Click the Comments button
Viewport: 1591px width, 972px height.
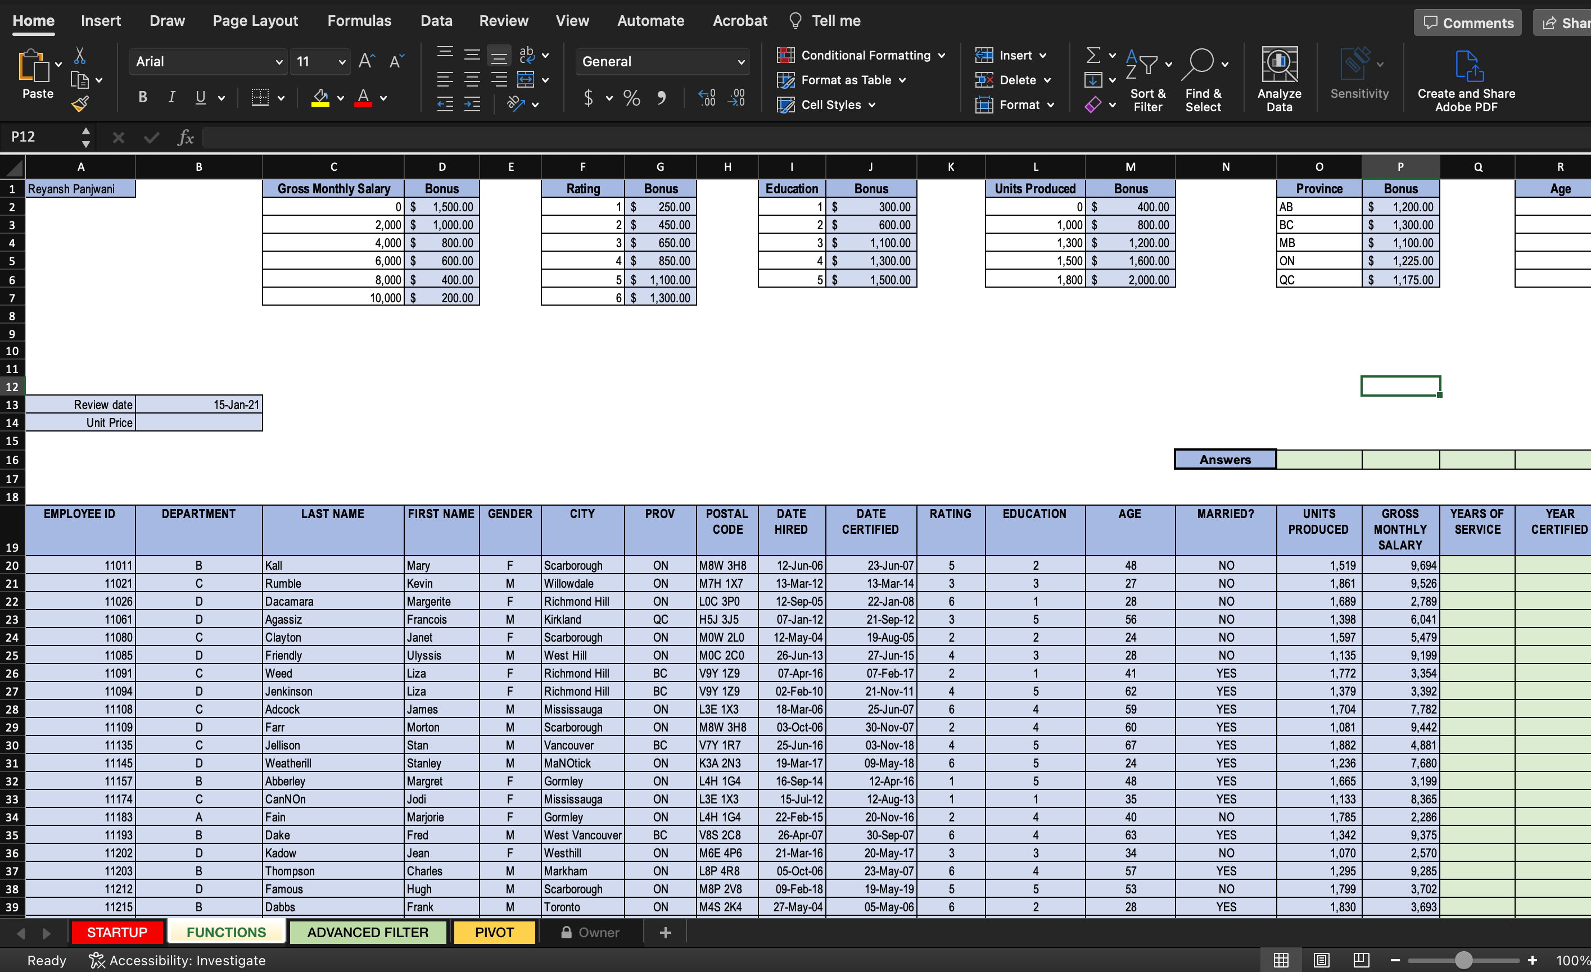point(1468,22)
